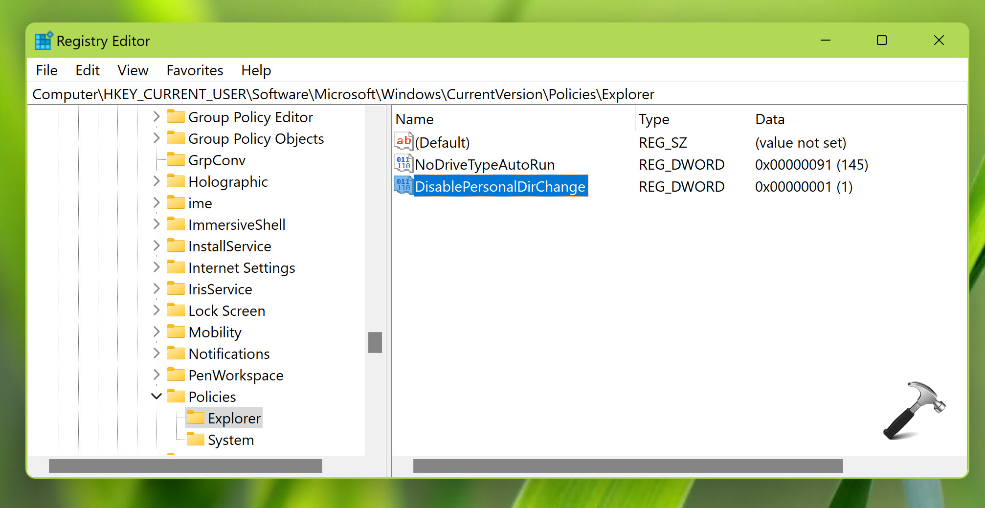
Task: Open the Edit menu
Action: (x=88, y=70)
